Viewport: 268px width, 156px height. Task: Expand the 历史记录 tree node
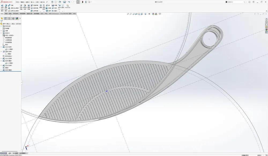tap(1, 26)
